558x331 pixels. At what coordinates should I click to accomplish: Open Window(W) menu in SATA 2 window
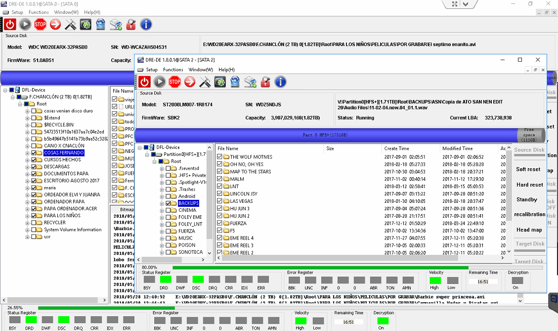click(x=201, y=70)
